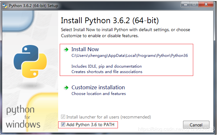Click 'Choose location and features' text
This screenshot has width=218, height=135.
point(99,94)
